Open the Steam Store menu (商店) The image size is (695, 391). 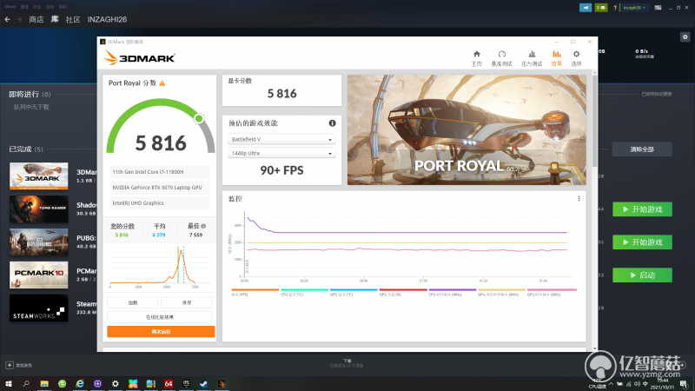coord(36,19)
